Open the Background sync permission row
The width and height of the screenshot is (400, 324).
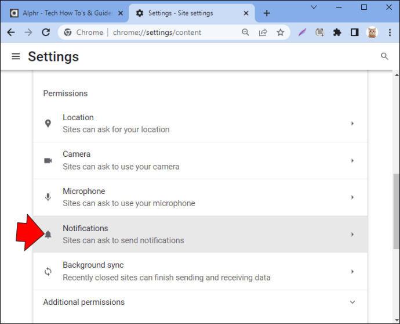pos(200,271)
